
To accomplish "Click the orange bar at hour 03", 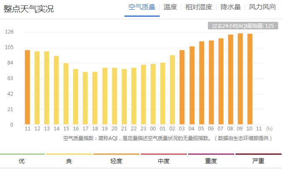I will tap(182, 87).
